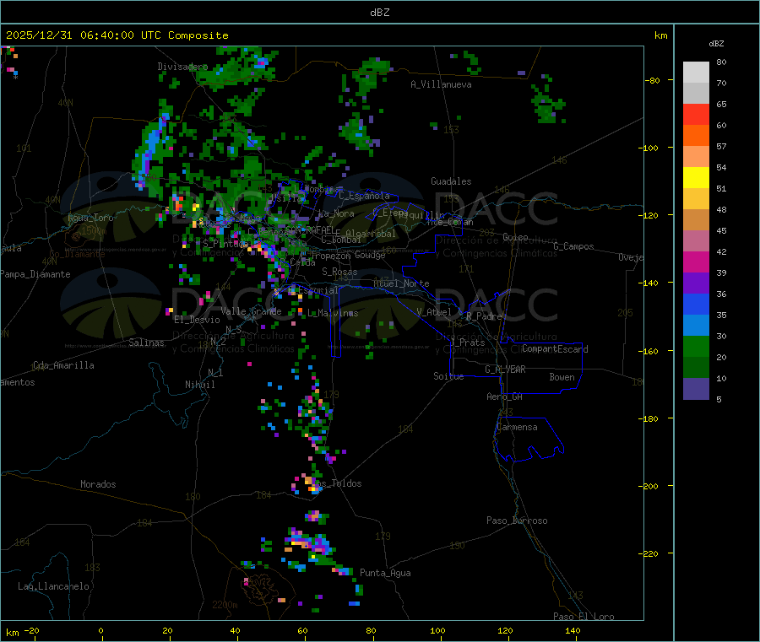
Task: Click the La_Nora label
Action: click(336, 213)
